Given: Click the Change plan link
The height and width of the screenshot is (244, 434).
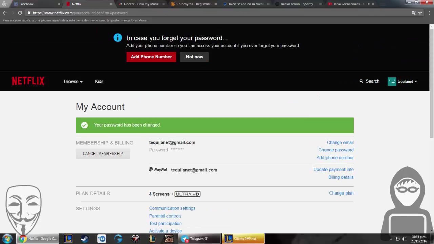Looking at the screenshot, I should pyautogui.click(x=341, y=193).
